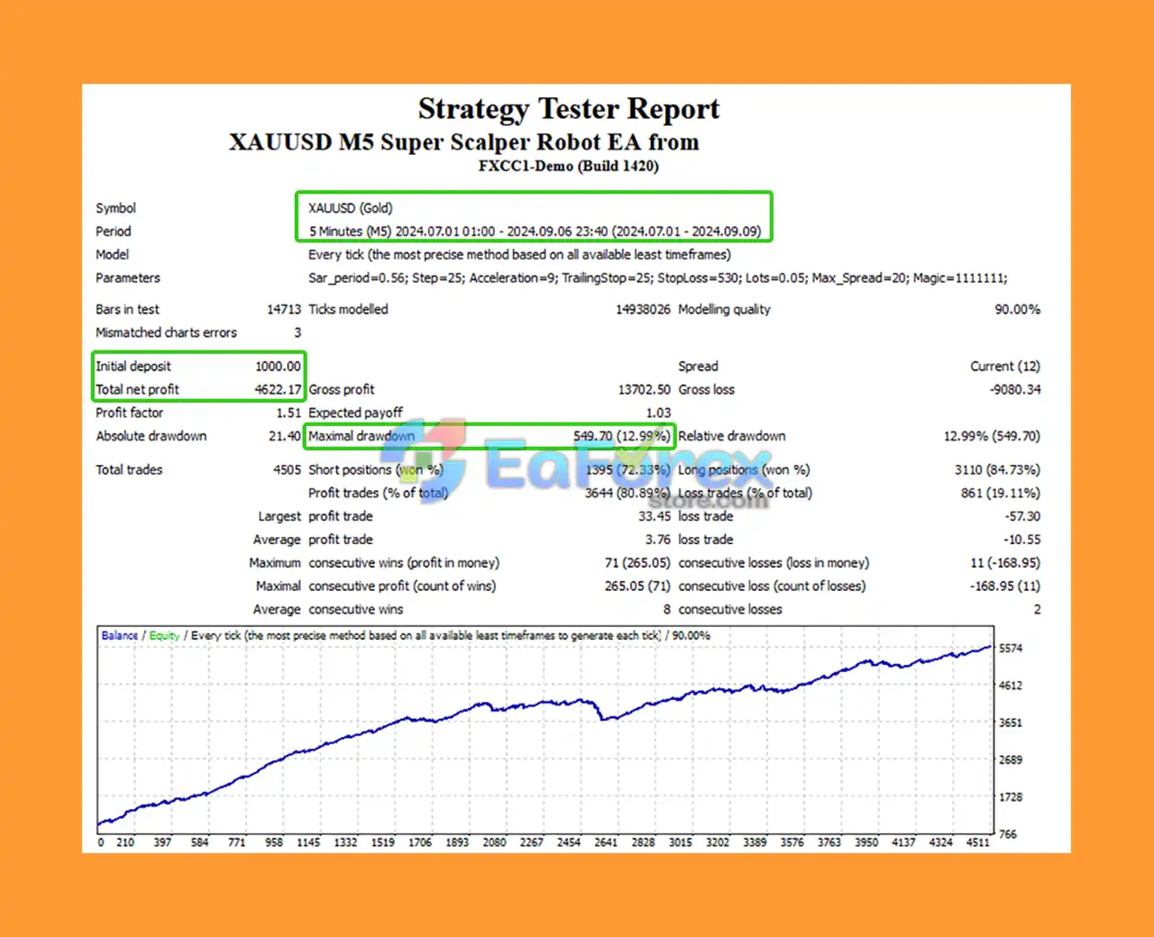The height and width of the screenshot is (937, 1154).
Task: Select the initial deposit value "1000.00"
Action: tap(278, 367)
